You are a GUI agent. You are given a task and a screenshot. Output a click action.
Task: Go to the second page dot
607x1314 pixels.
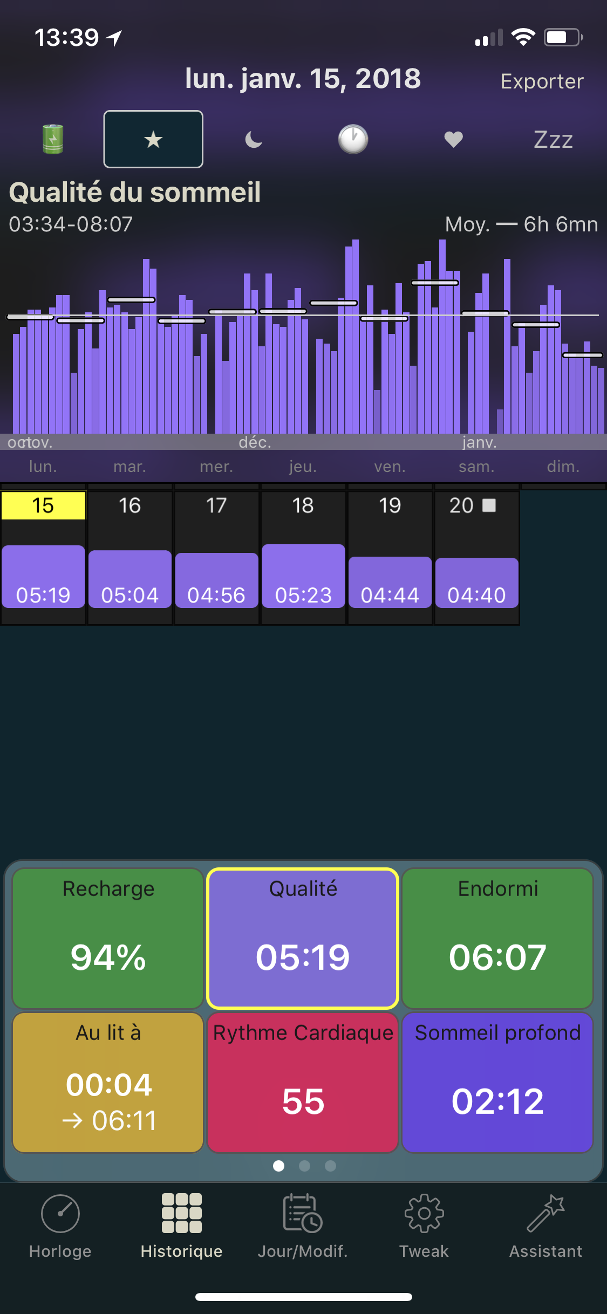[304, 1166]
